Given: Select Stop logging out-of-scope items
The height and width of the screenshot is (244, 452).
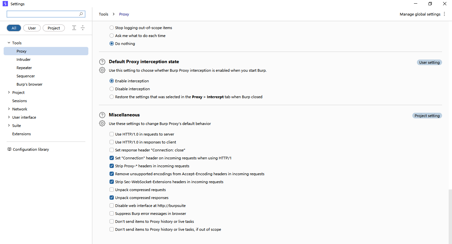Looking at the screenshot, I should (x=112, y=28).
